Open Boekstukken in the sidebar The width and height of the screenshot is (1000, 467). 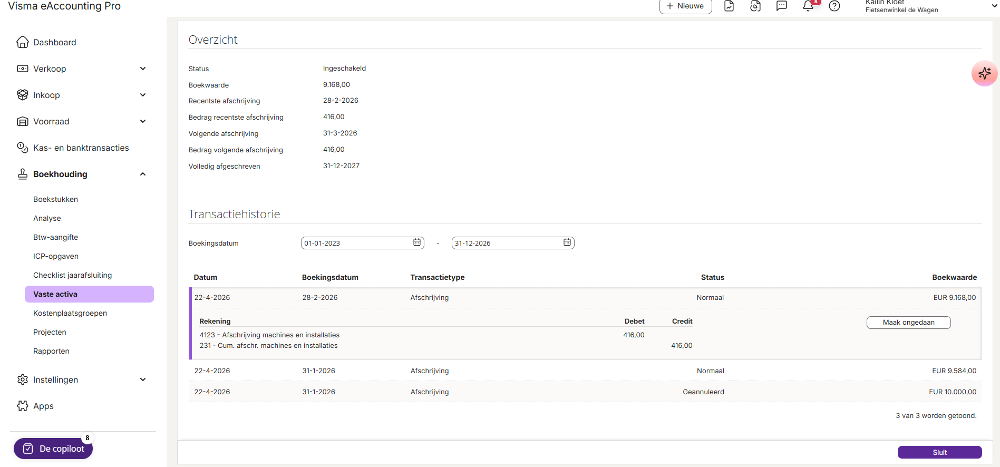[55, 199]
